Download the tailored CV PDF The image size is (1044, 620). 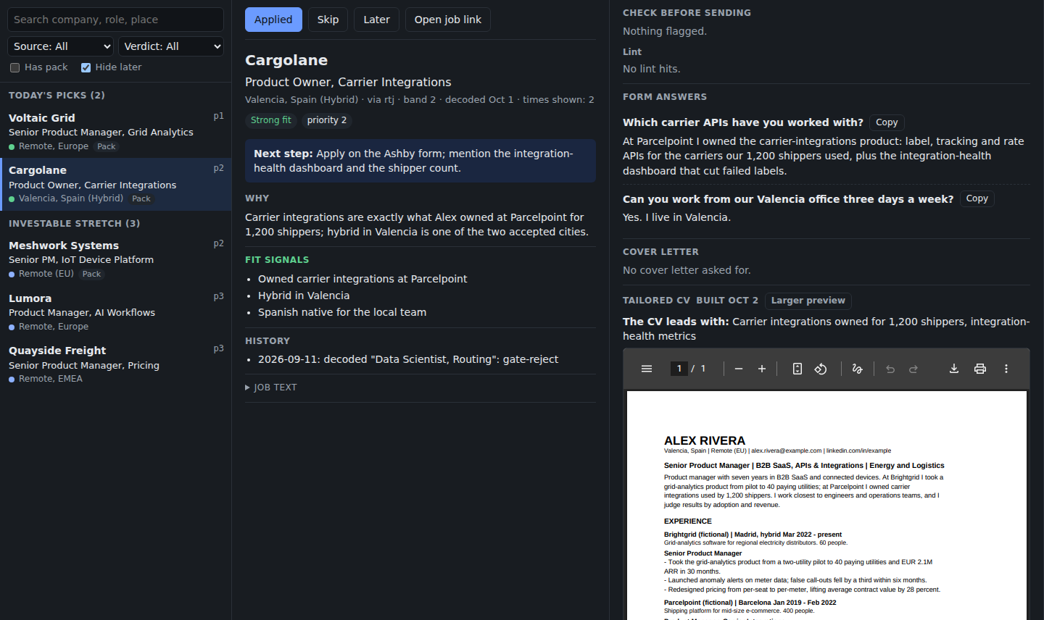[954, 369]
